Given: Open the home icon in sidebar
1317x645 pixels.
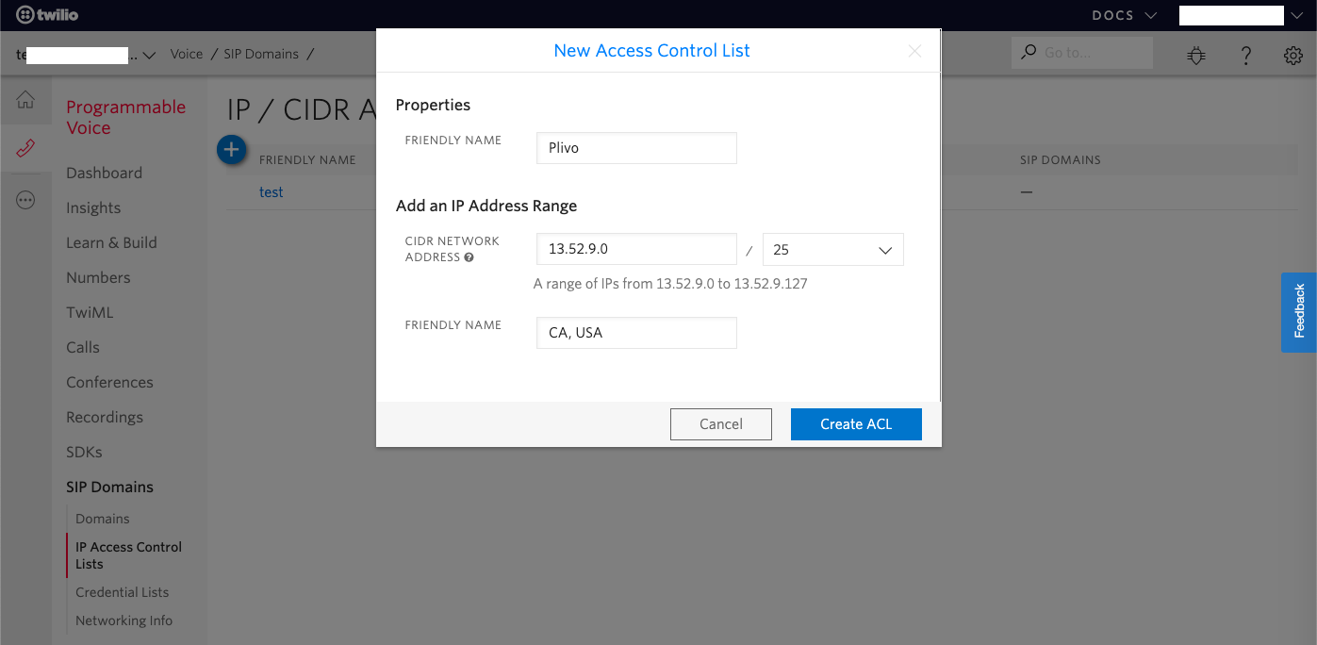Looking at the screenshot, I should click(25, 100).
